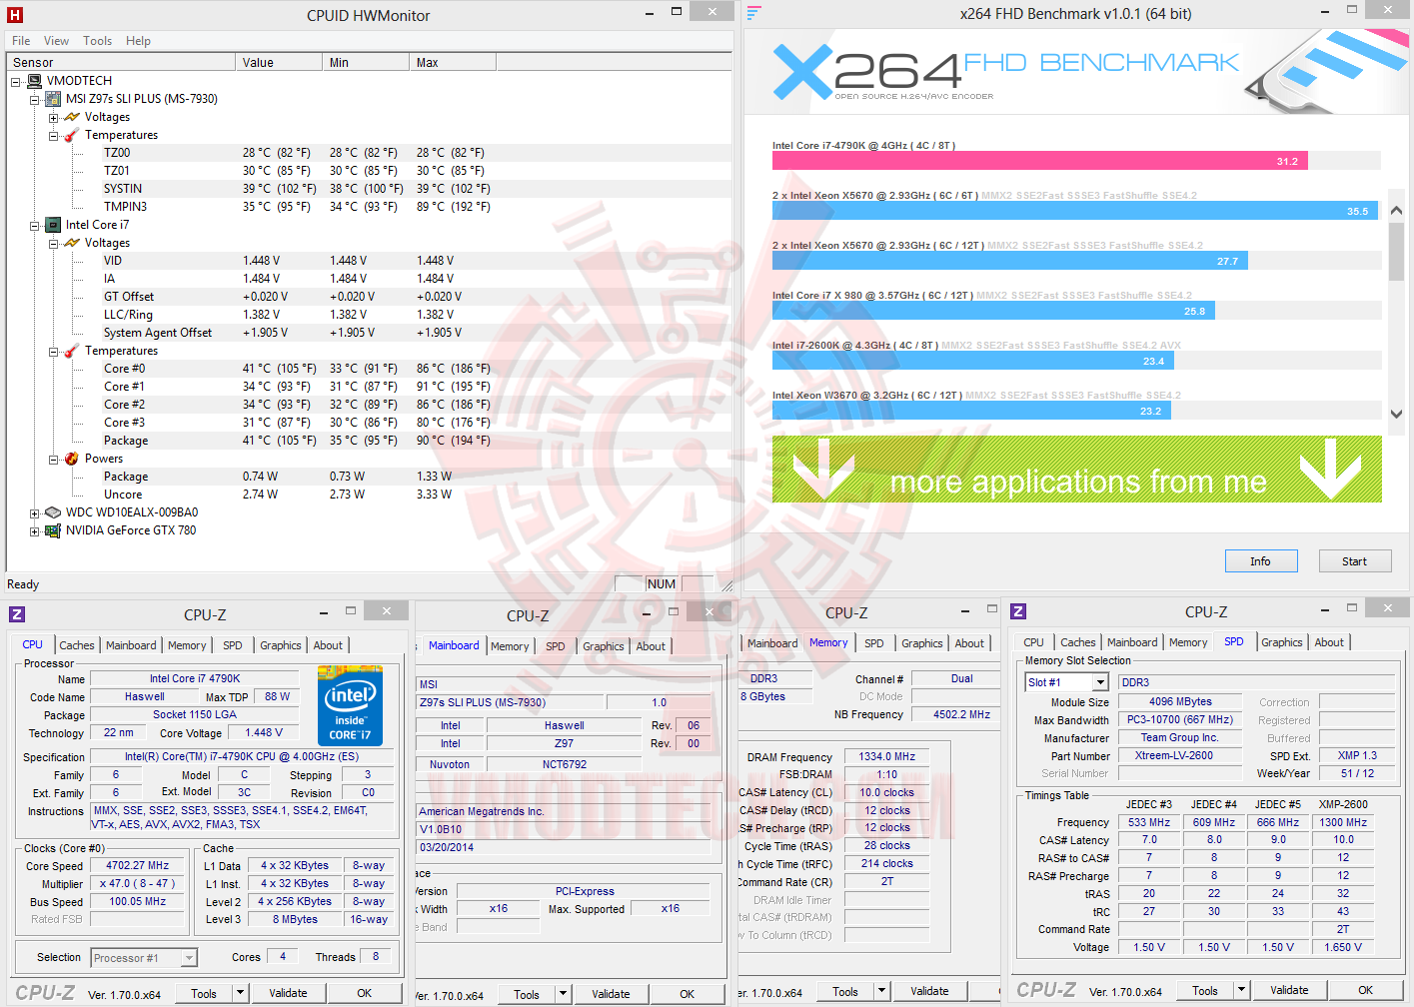This screenshot has width=1414, height=1007.
Task: Click the MSI Z97s SLI PLUS motherboard icon
Action: coord(54,99)
